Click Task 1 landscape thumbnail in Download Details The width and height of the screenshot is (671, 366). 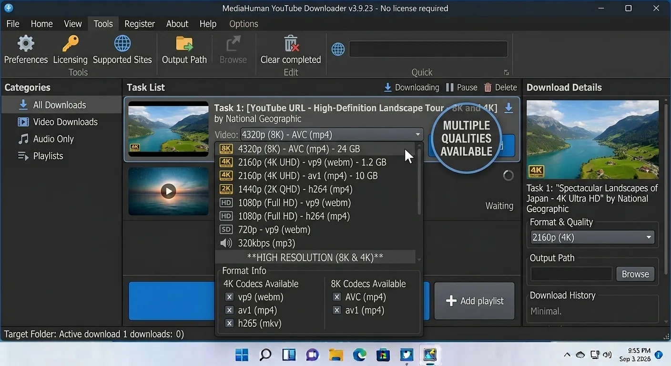[x=593, y=140]
